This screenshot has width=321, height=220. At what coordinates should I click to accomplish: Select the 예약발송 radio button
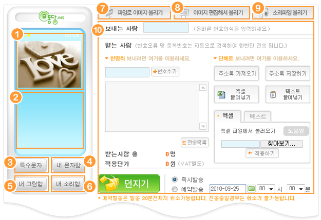(175, 189)
